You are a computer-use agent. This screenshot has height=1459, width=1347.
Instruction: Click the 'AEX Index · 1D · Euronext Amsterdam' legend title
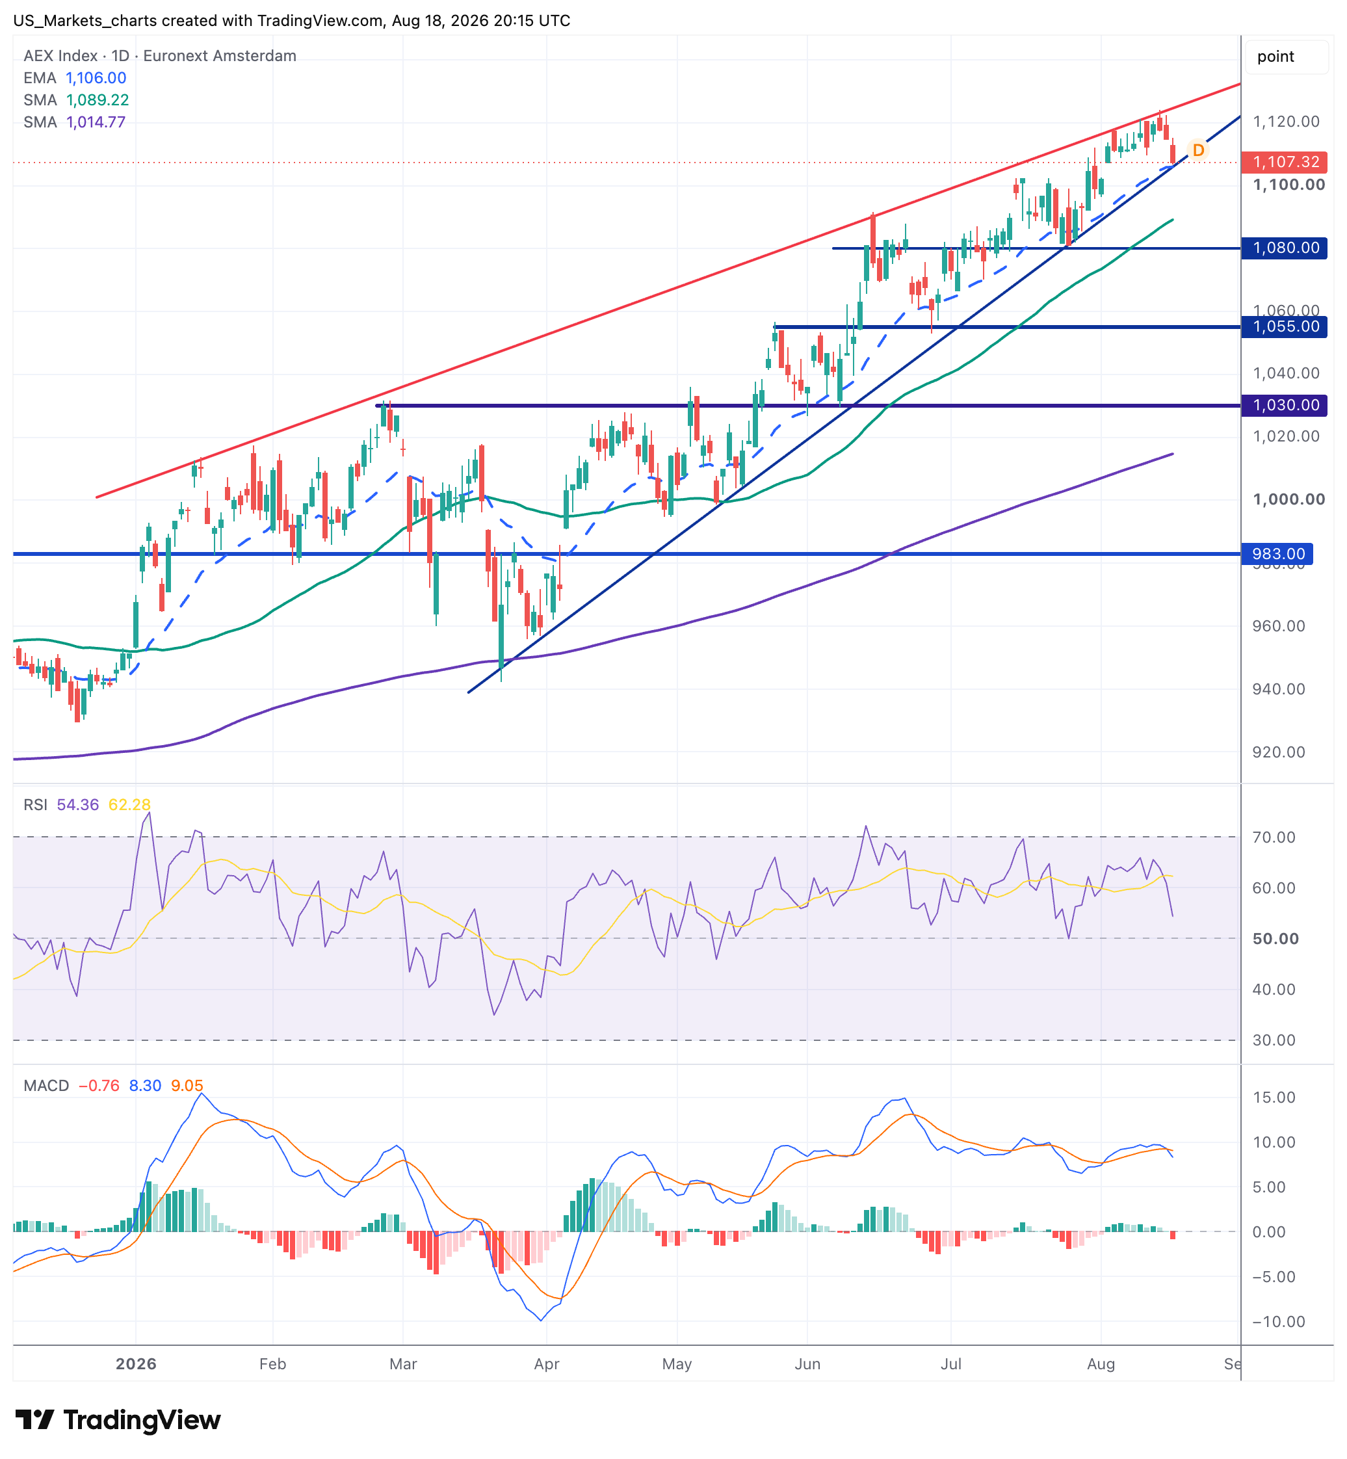pyautogui.click(x=160, y=56)
